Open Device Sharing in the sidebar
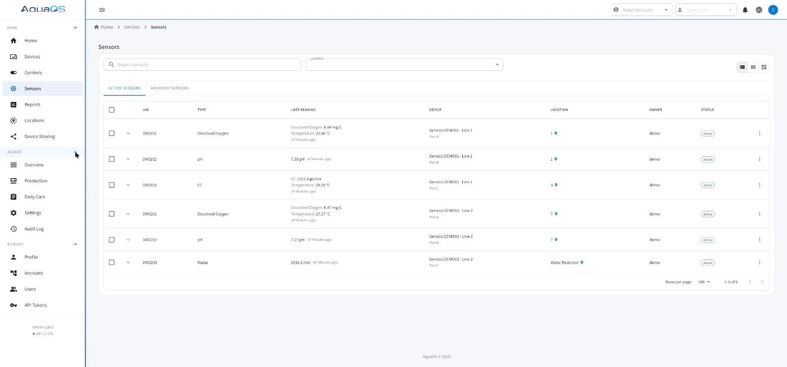 point(43,137)
